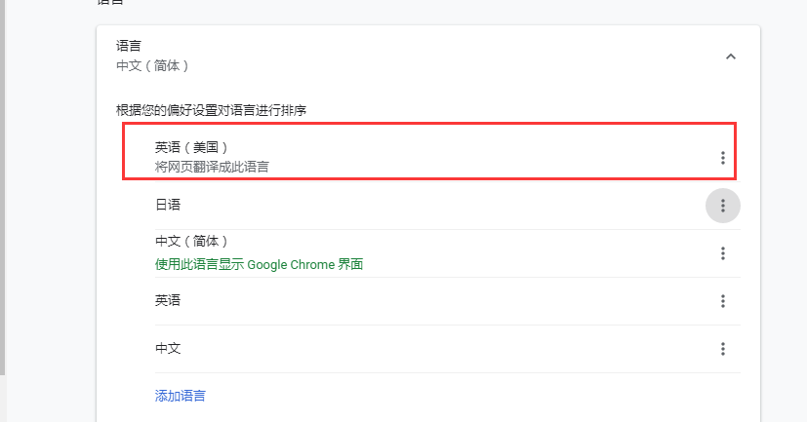The height and width of the screenshot is (422, 807).
Task: Open the 日语 three-dot menu
Action: pyautogui.click(x=722, y=206)
